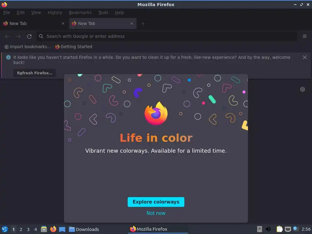This screenshot has width=312, height=234.
Task: Click Import bookmarks in bookmarks toolbar
Action: point(27,47)
